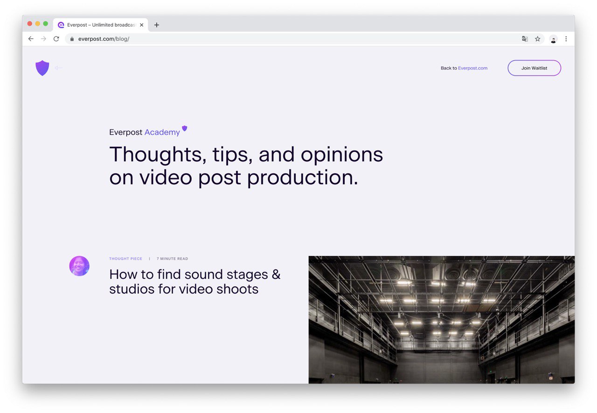Screen dimensions: 597x413
Task: Click the red close window button
Action: [x=30, y=24]
